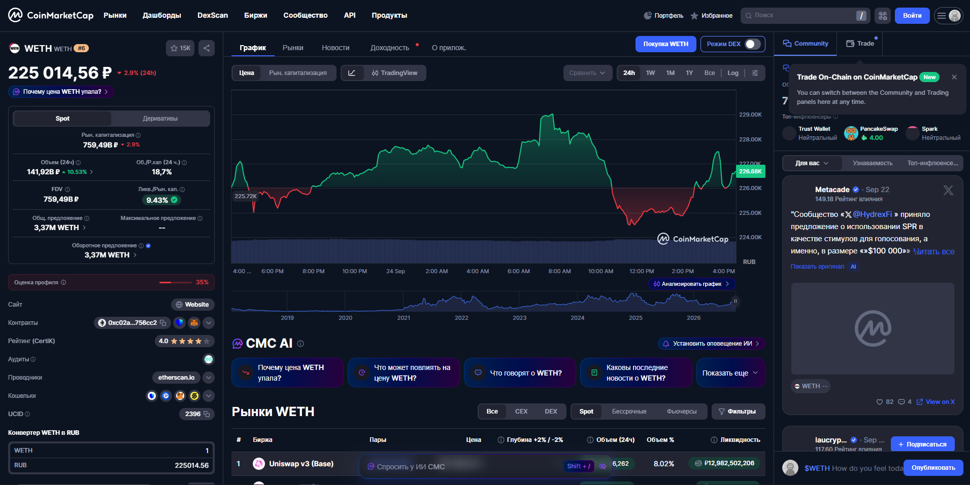Filter markets by DEX
Viewport: 970px width, 485px height.
click(551, 412)
